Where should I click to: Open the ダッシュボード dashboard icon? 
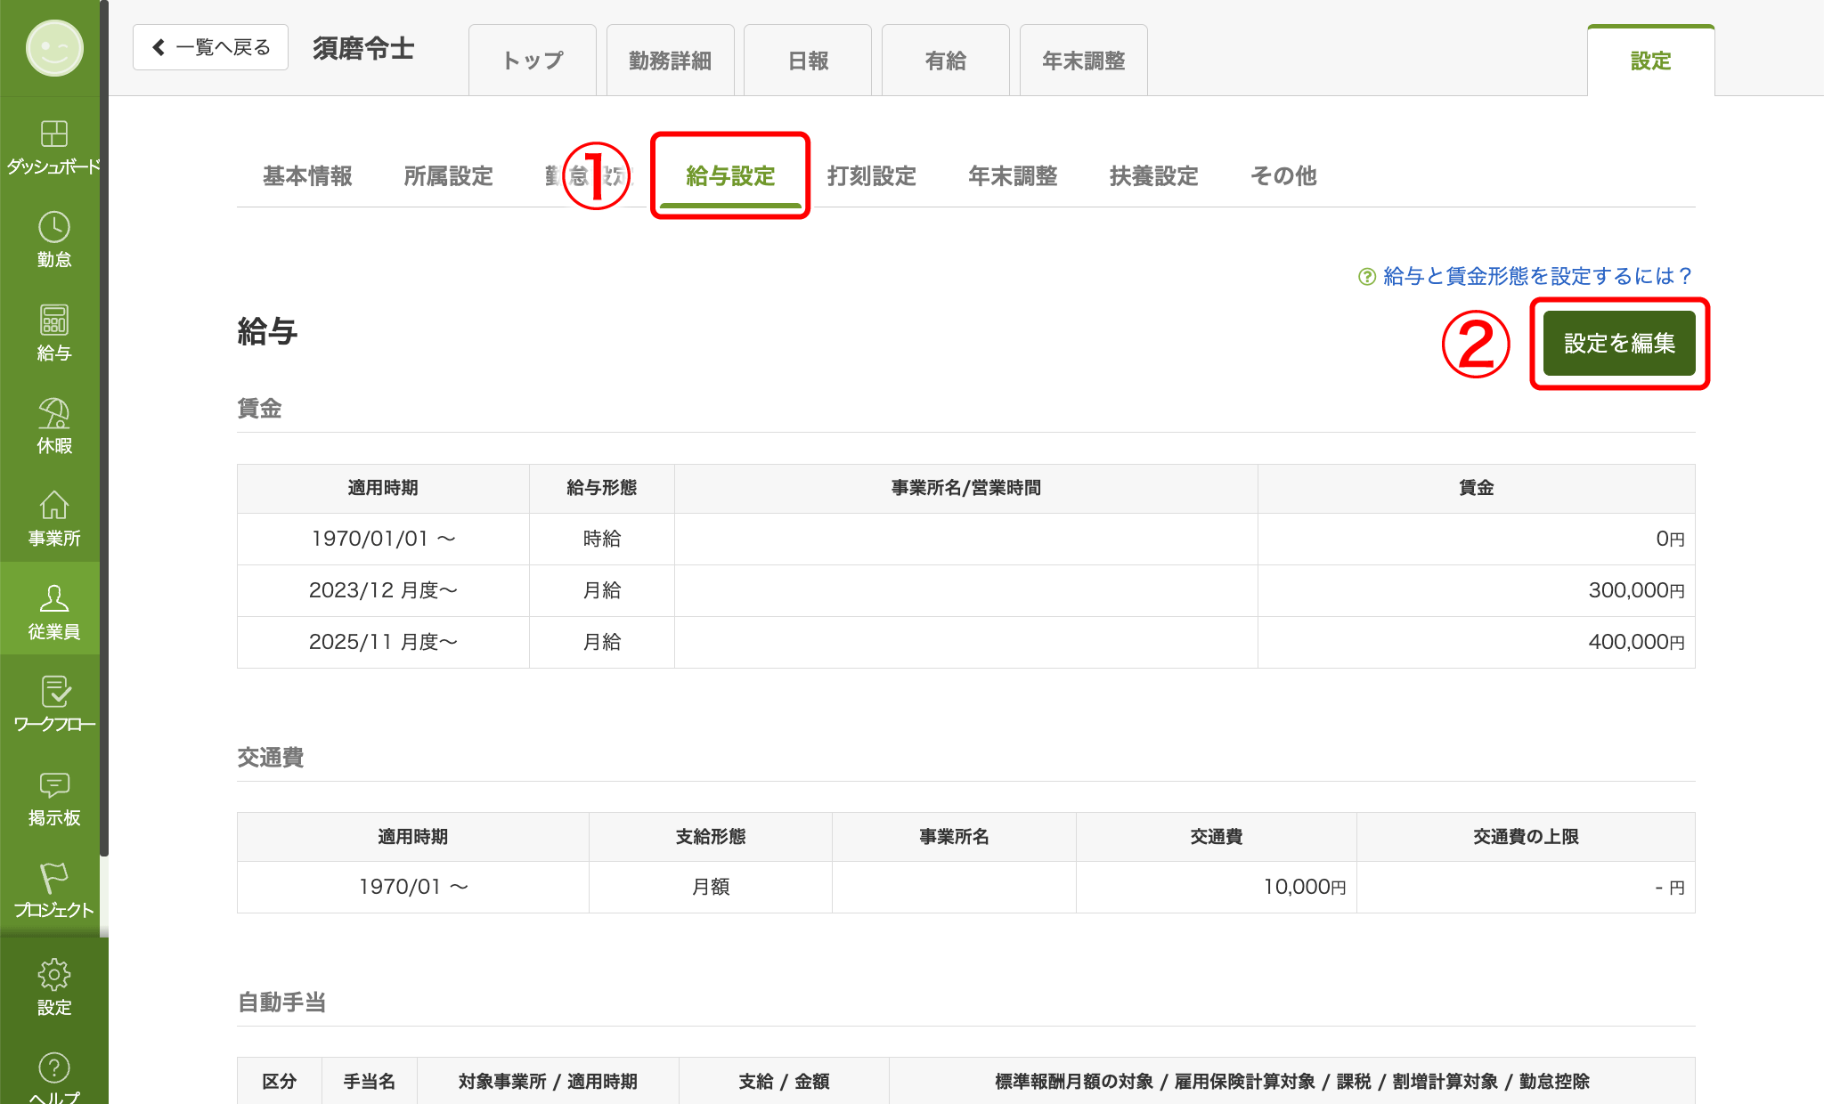(x=53, y=134)
